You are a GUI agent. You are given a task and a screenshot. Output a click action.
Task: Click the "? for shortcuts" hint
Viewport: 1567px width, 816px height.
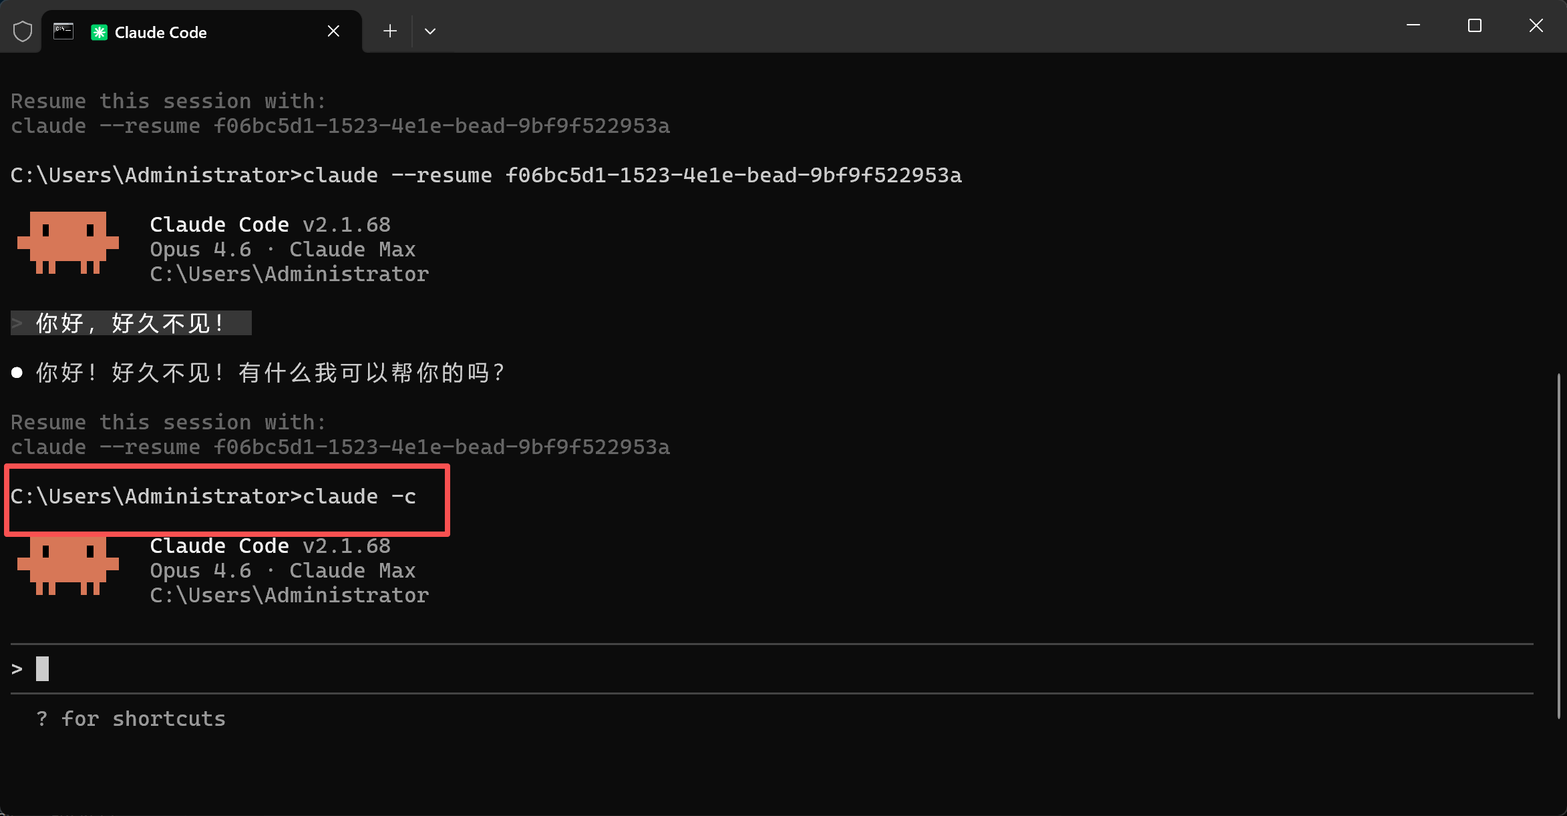tap(131, 719)
